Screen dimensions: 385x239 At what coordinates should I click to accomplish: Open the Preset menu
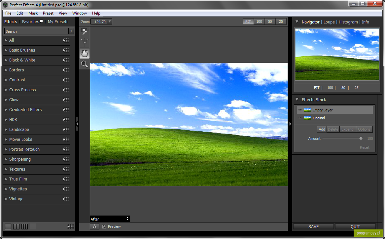48,13
